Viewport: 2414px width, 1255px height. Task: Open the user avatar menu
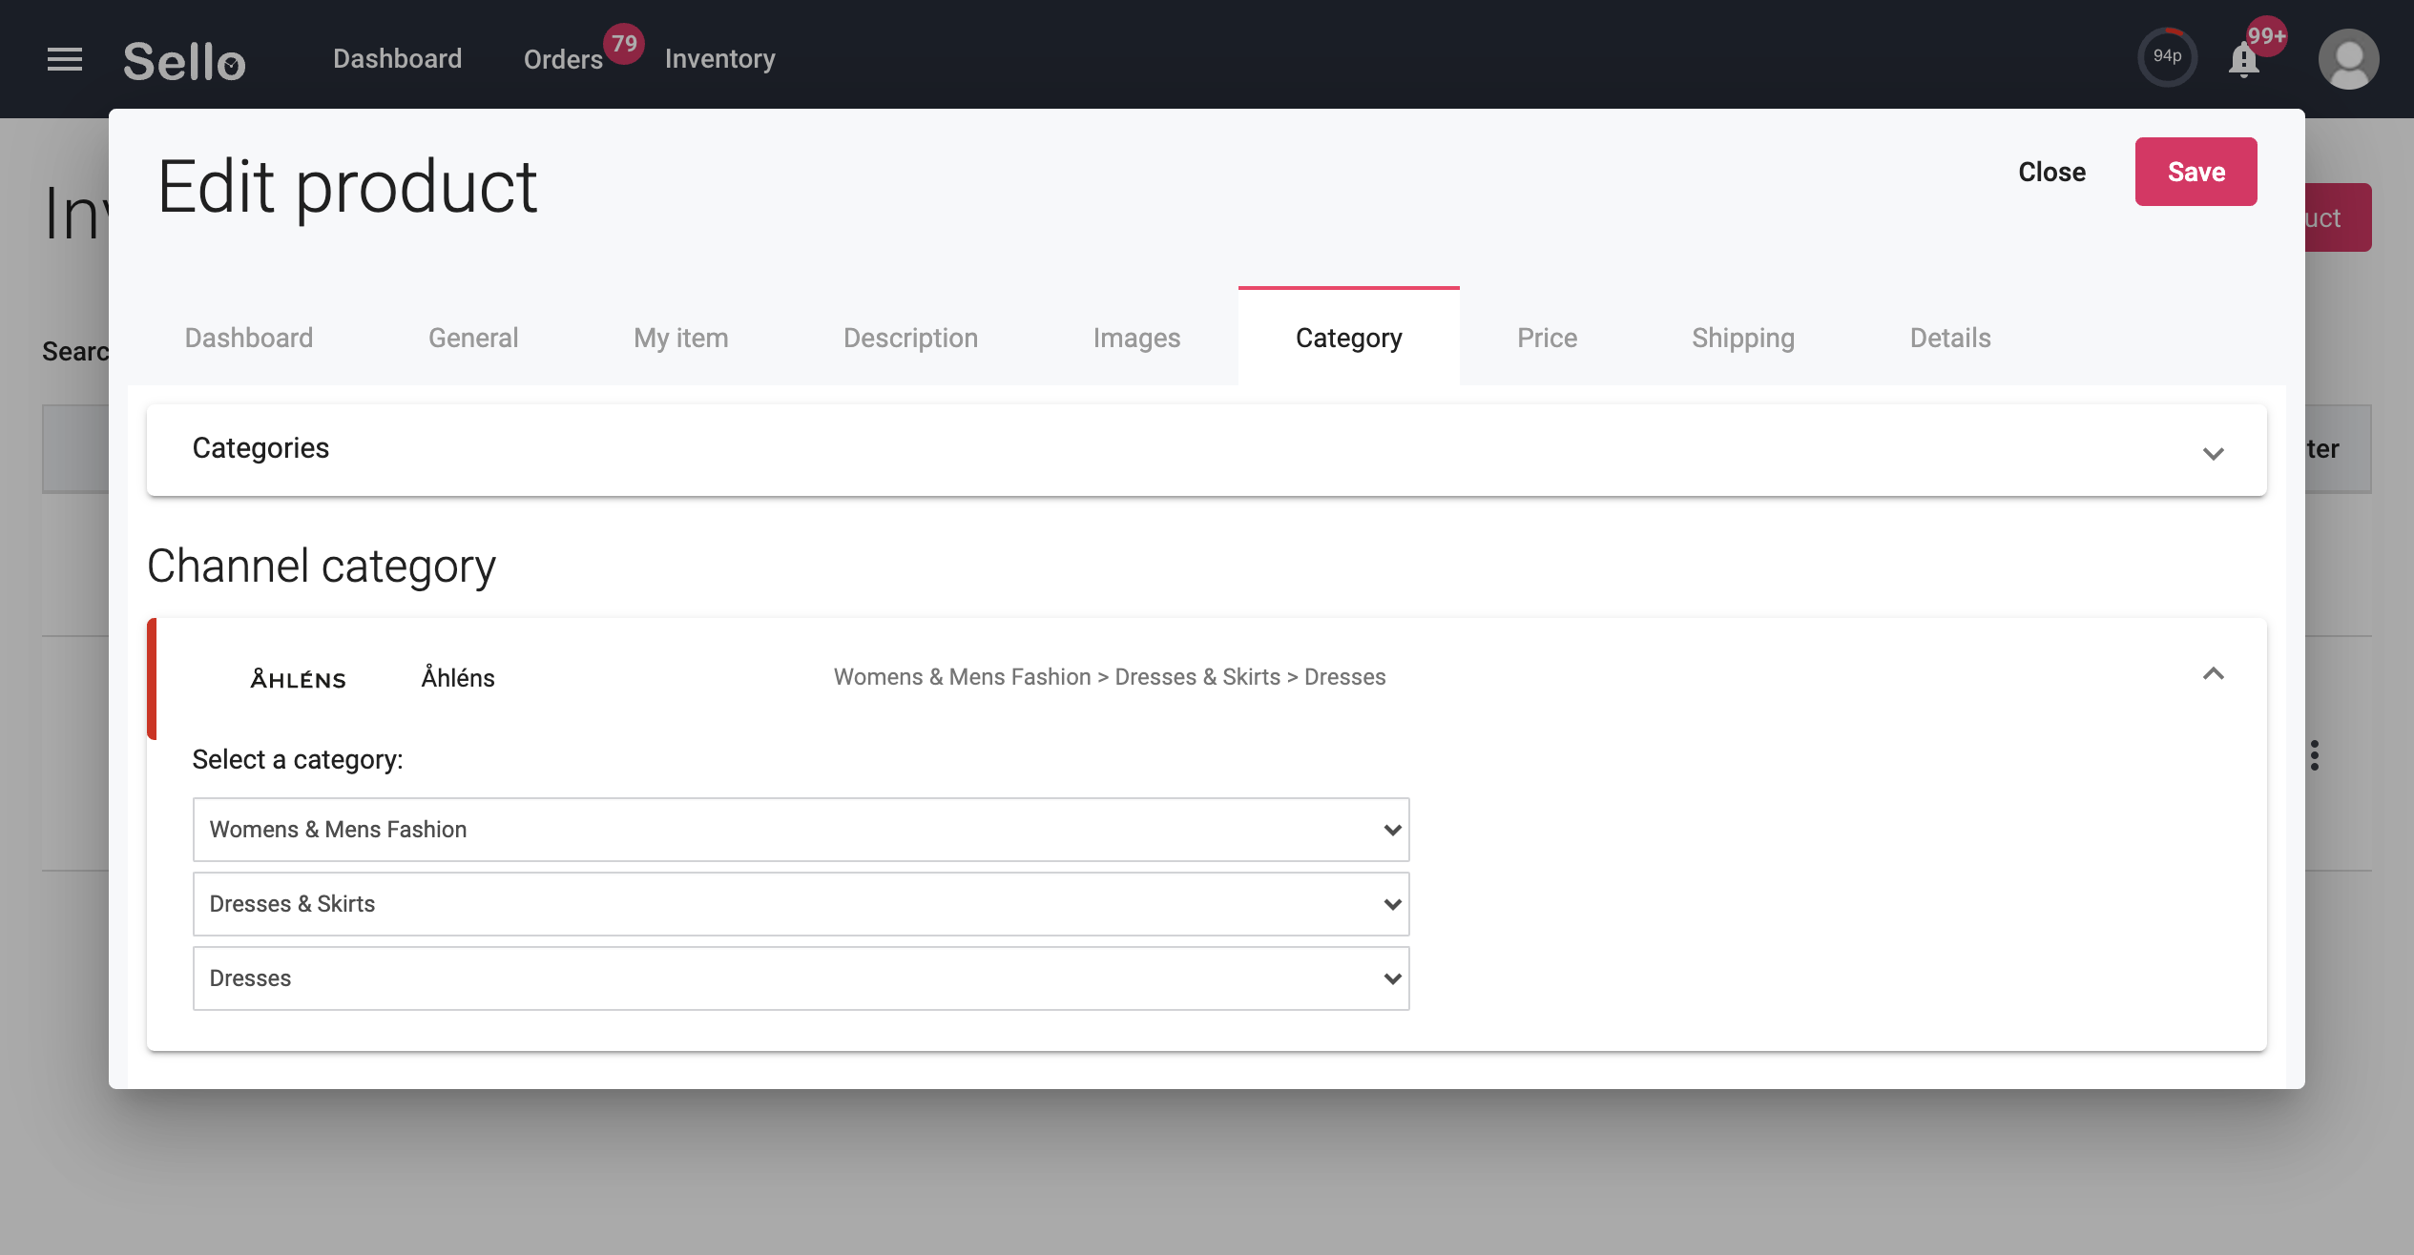coord(2348,59)
